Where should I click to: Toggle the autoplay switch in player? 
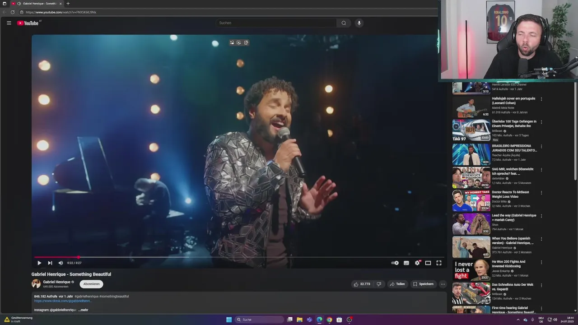pos(395,263)
